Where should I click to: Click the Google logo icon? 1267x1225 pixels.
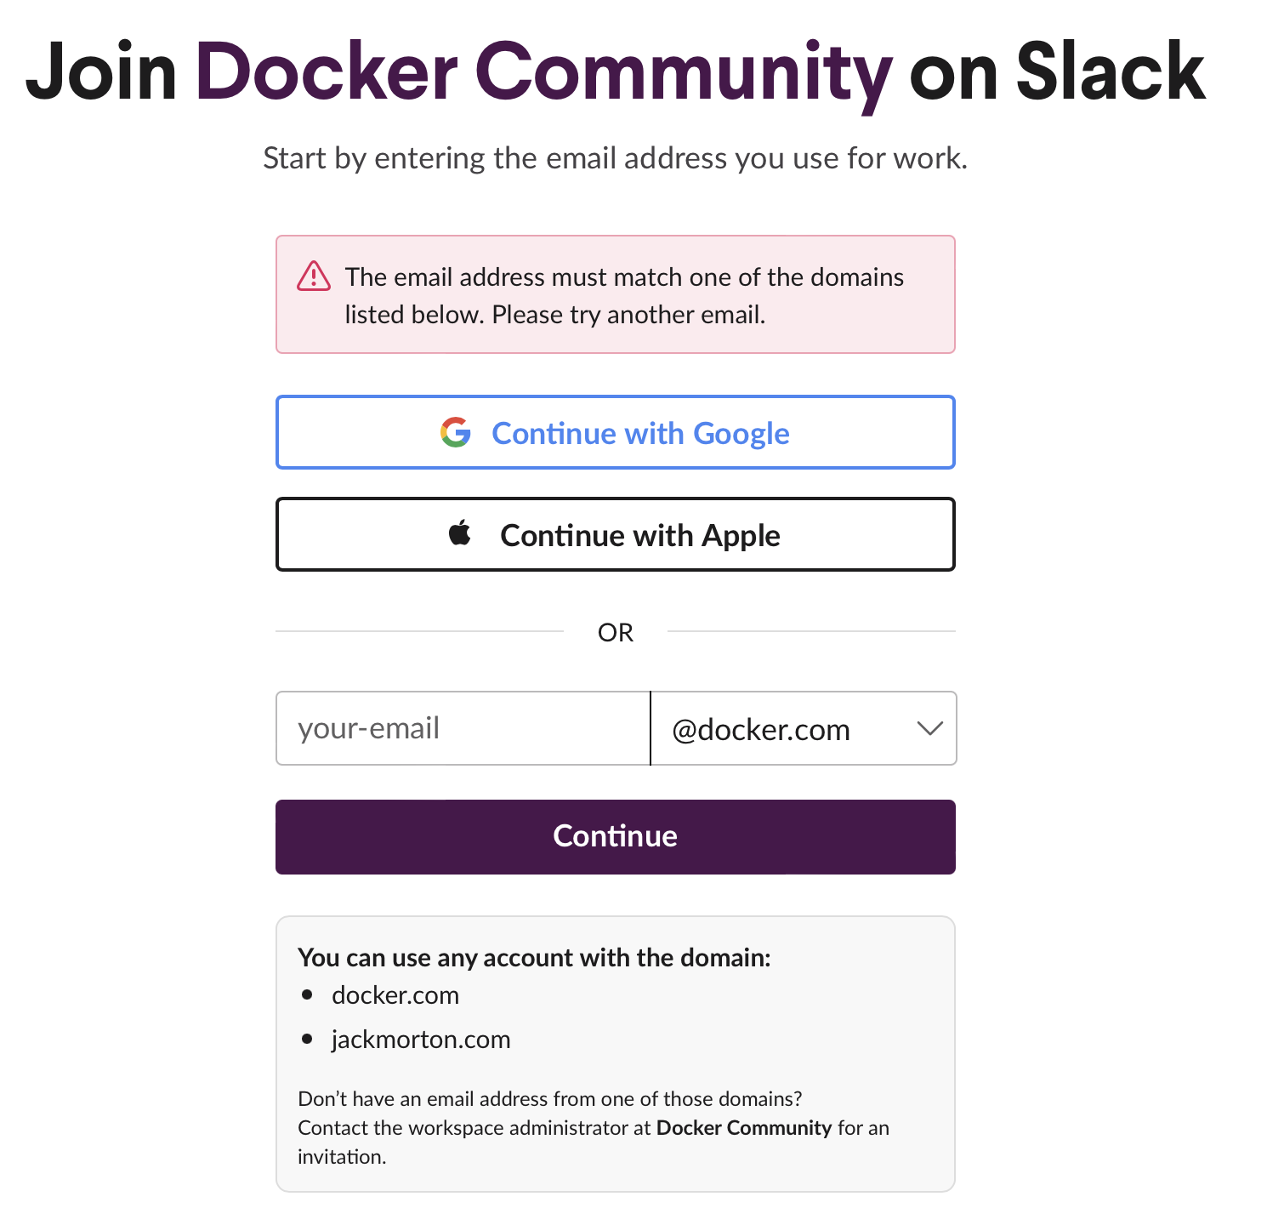click(x=456, y=432)
